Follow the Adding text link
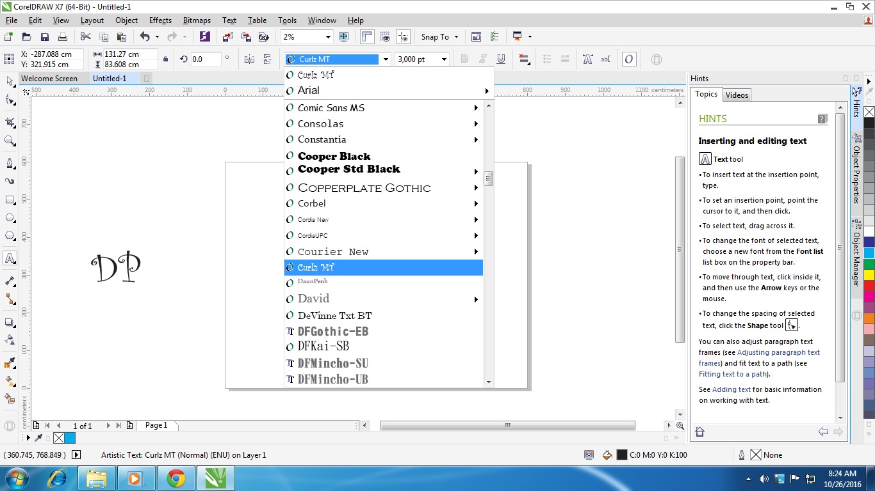The width and height of the screenshot is (875, 491). (731, 389)
